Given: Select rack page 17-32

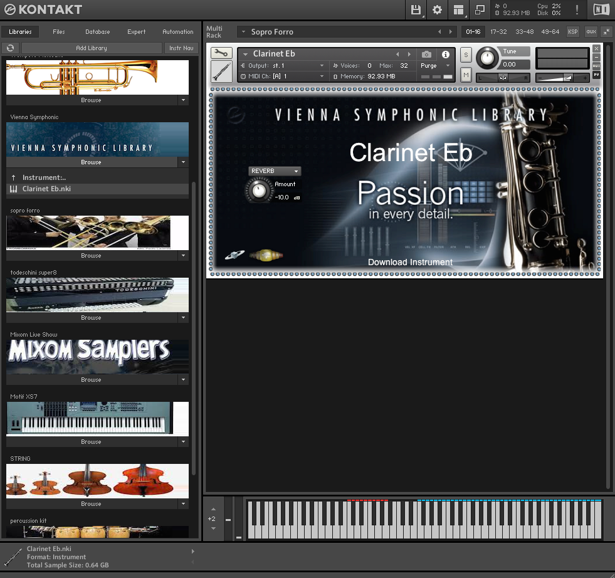Looking at the screenshot, I should (x=498, y=32).
